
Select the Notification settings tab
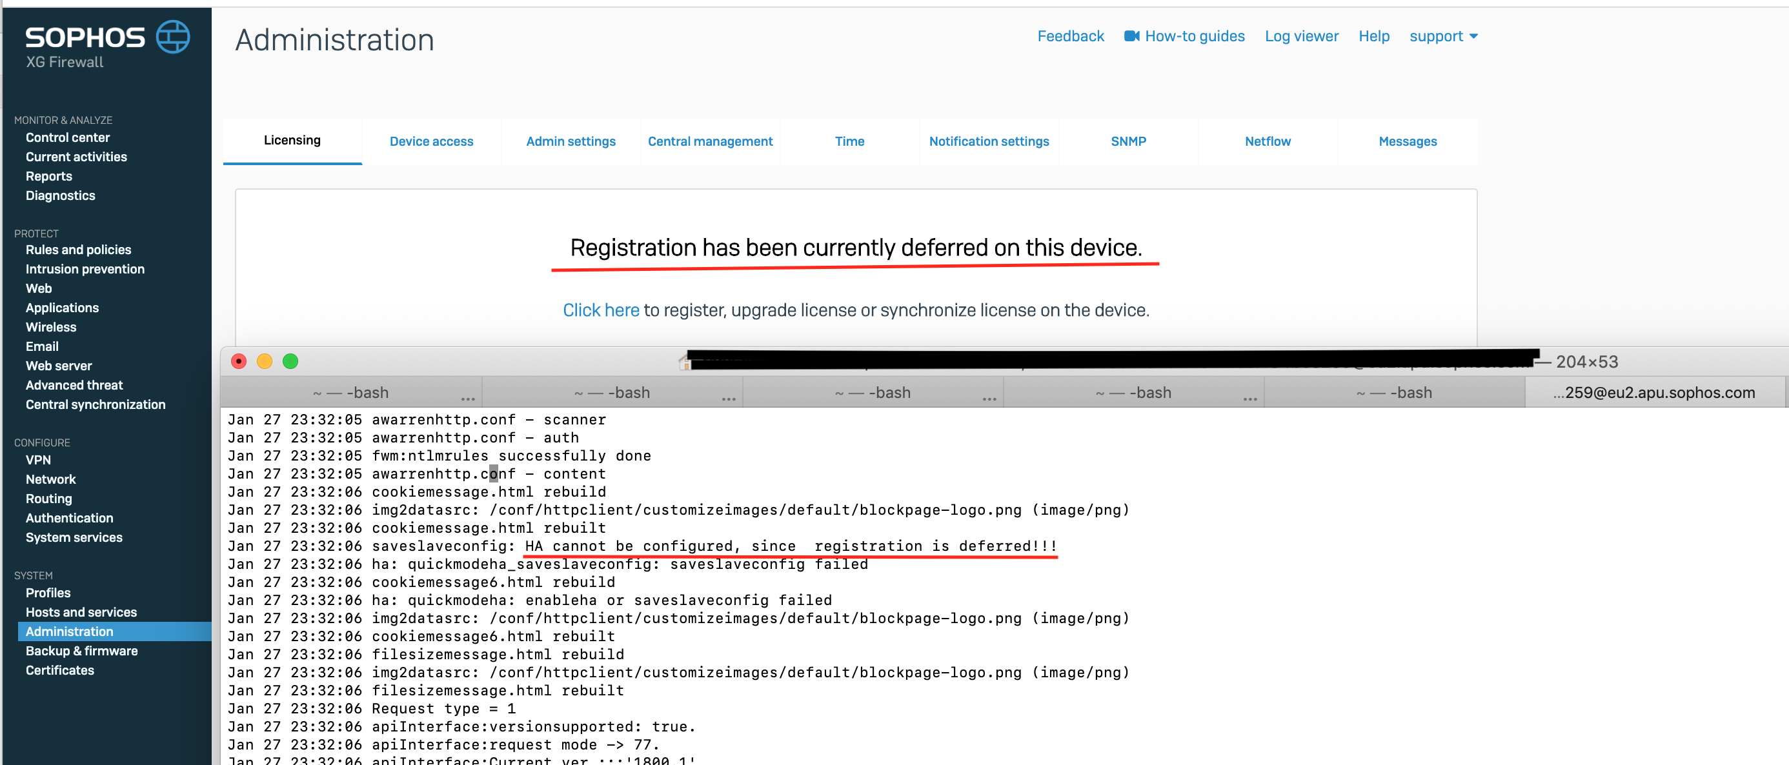point(988,142)
